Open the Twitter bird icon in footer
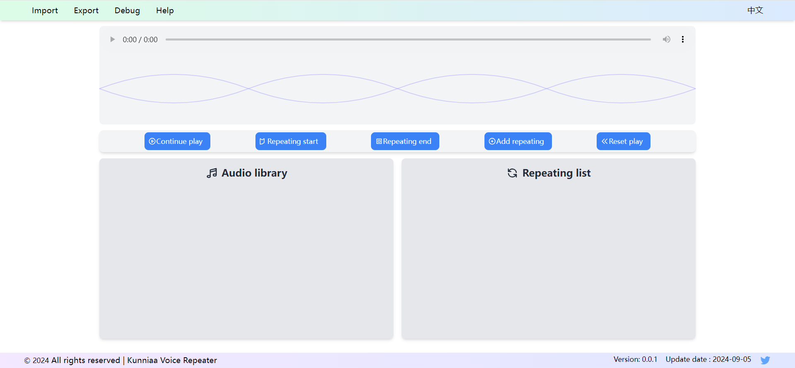Image resolution: width=795 pixels, height=368 pixels. (765, 360)
